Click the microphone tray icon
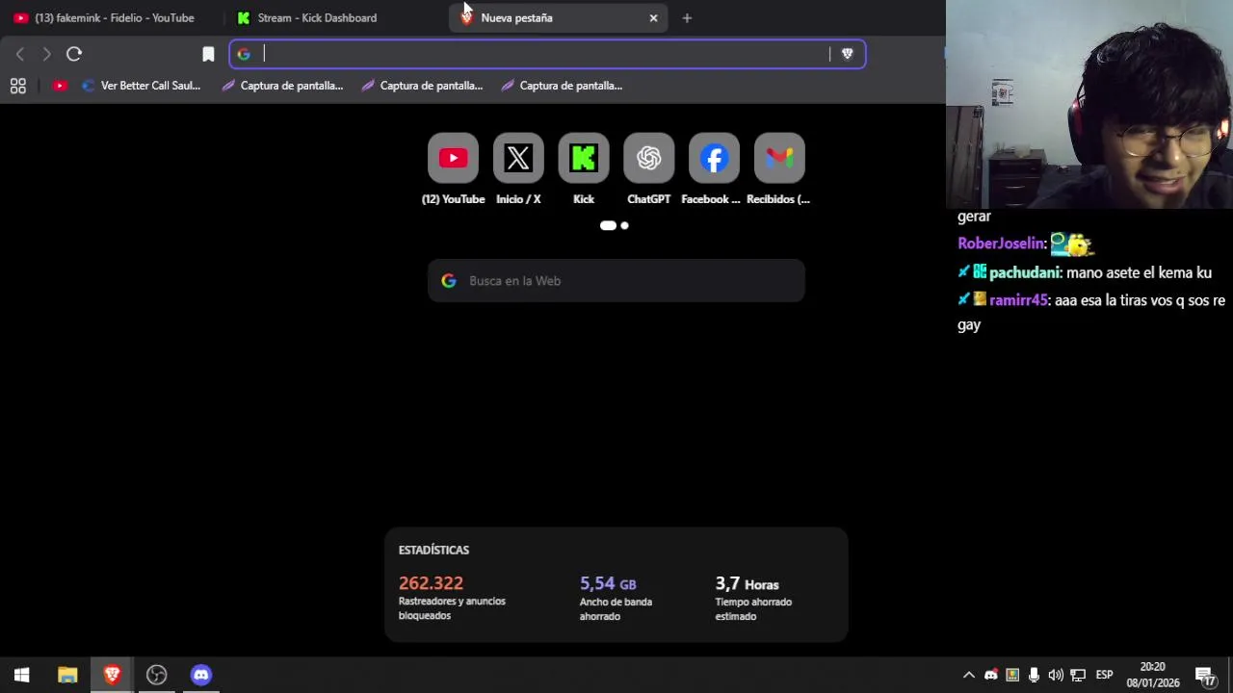1233x693 pixels. 1034,675
